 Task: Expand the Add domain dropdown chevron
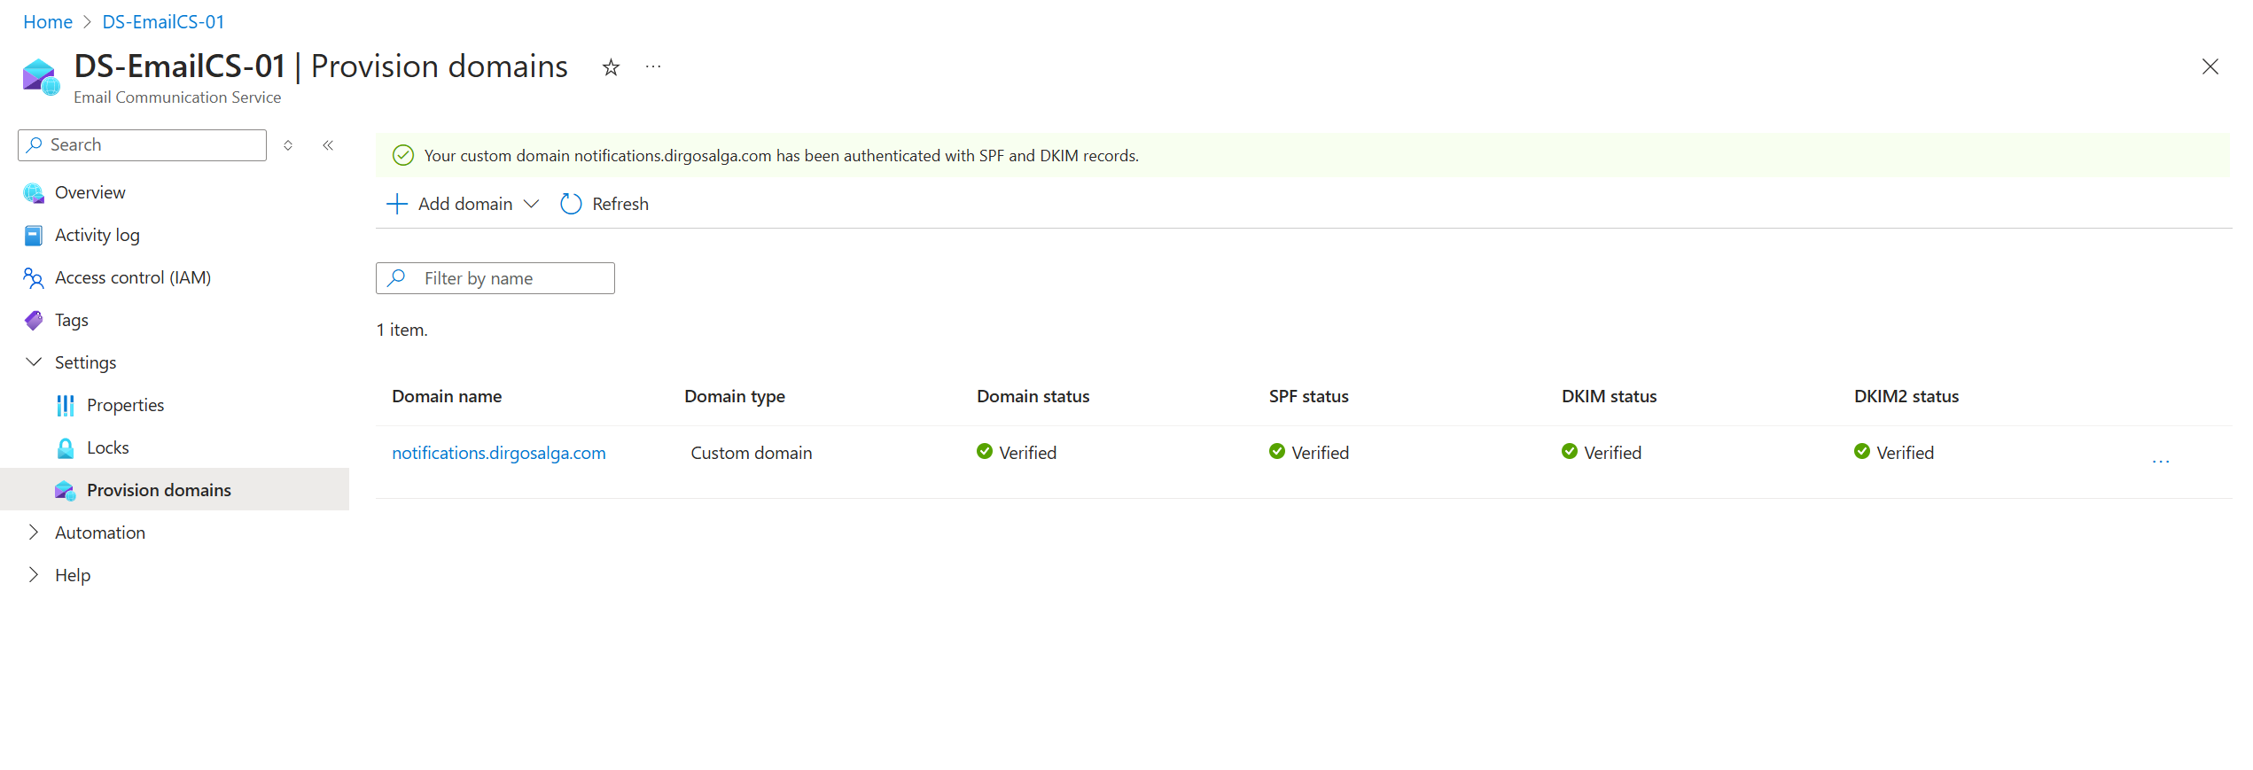(531, 204)
